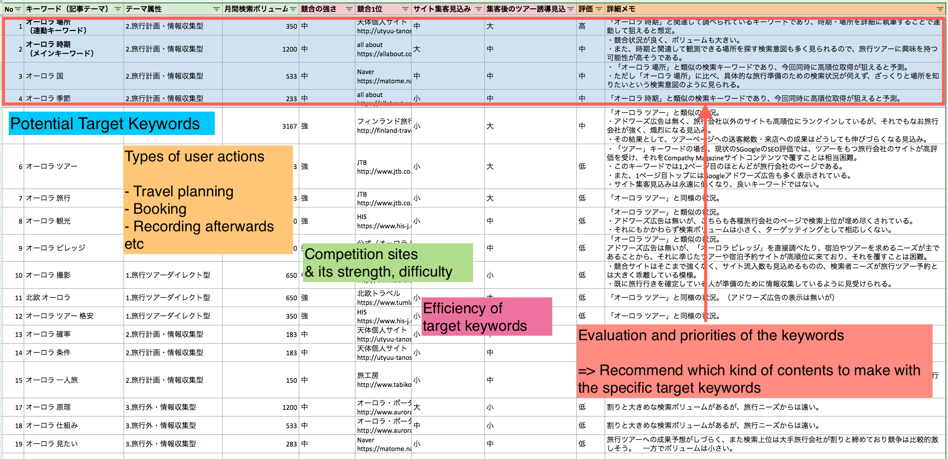This screenshot has width=948, height=459.
Task: Select the オーロラ 仕組み keyword cell
Action: tap(74, 426)
